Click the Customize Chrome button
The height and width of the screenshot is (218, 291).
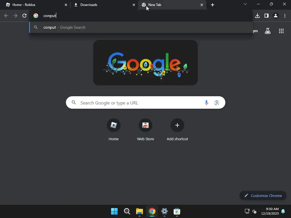tap(263, 196)
